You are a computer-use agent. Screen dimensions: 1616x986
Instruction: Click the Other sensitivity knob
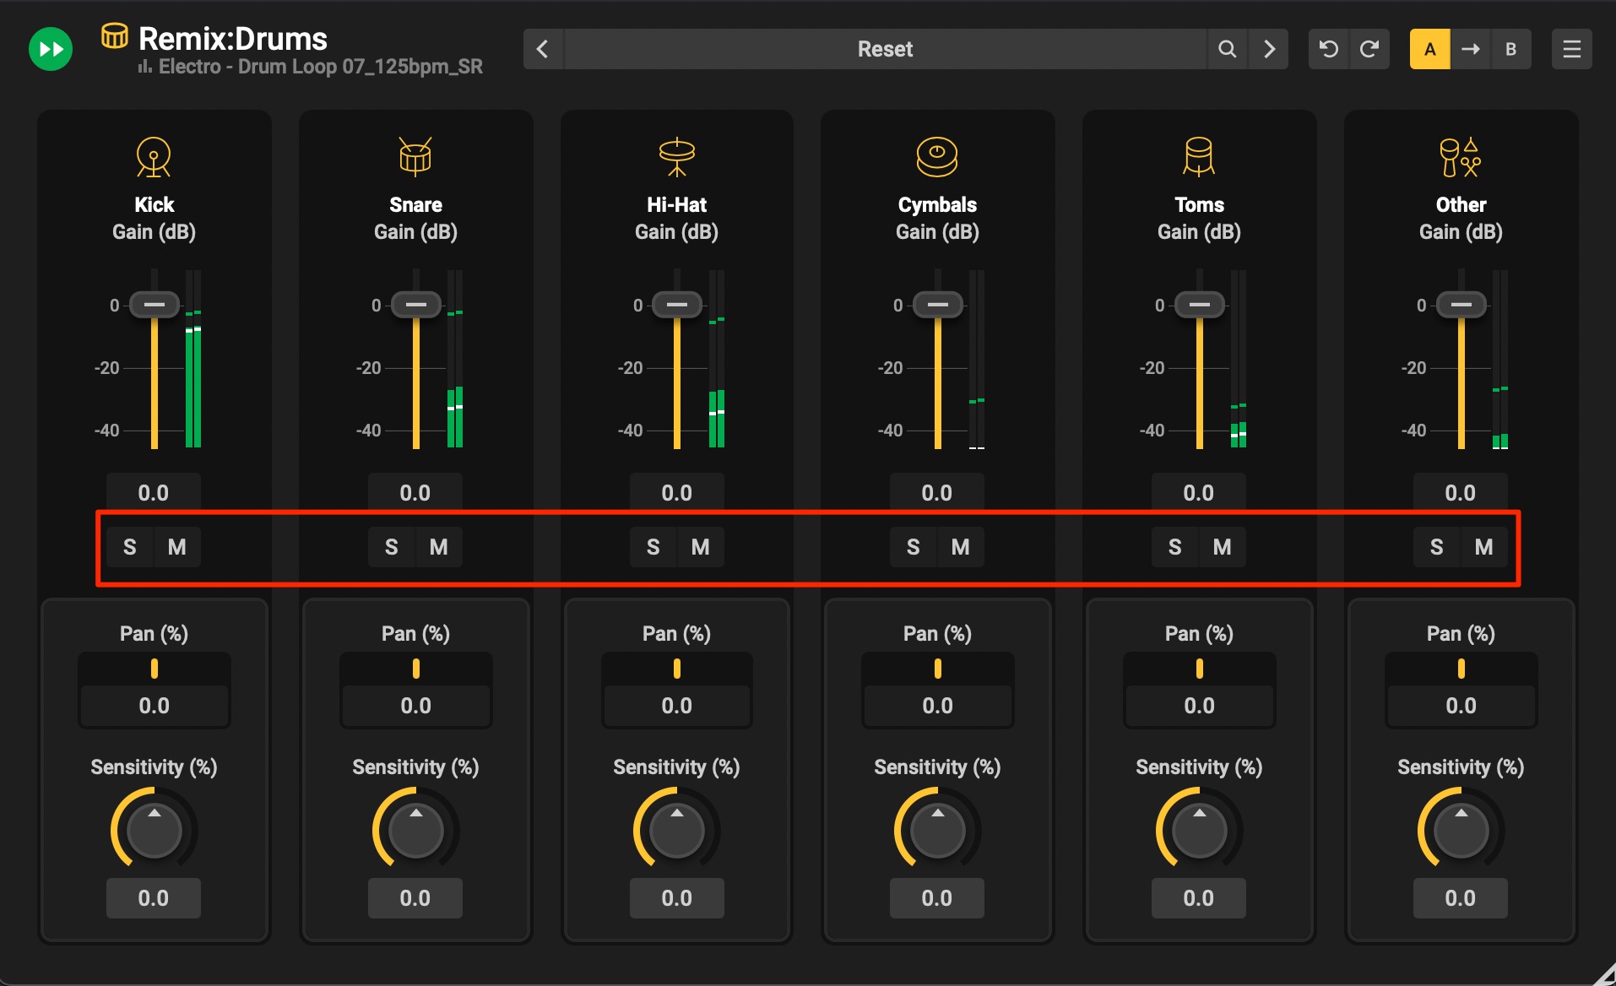(x=1461, y=830)
